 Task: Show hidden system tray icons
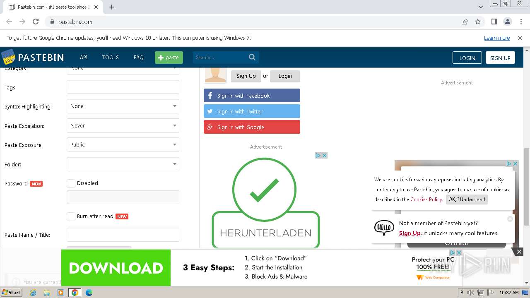click(462, 293)
